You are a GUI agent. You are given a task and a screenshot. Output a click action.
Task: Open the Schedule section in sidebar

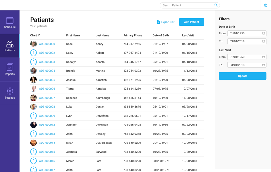[10, 22]
